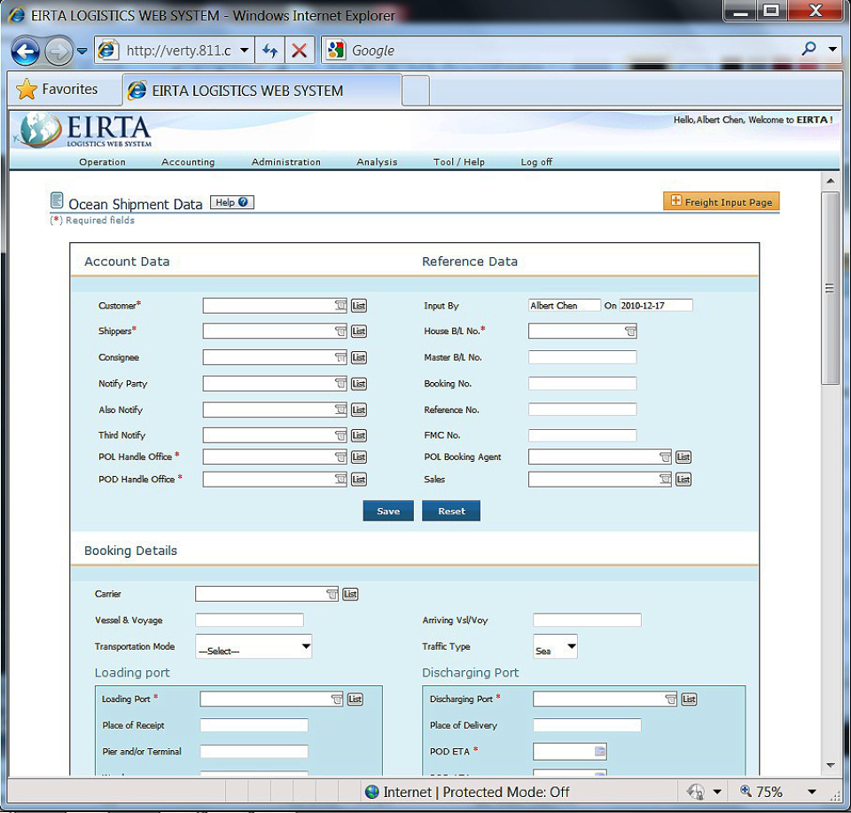Focus the Vessel & Voyage input field
Viewport: 851px width, 813px height.
pyautogui.click(x=249, y=620)
